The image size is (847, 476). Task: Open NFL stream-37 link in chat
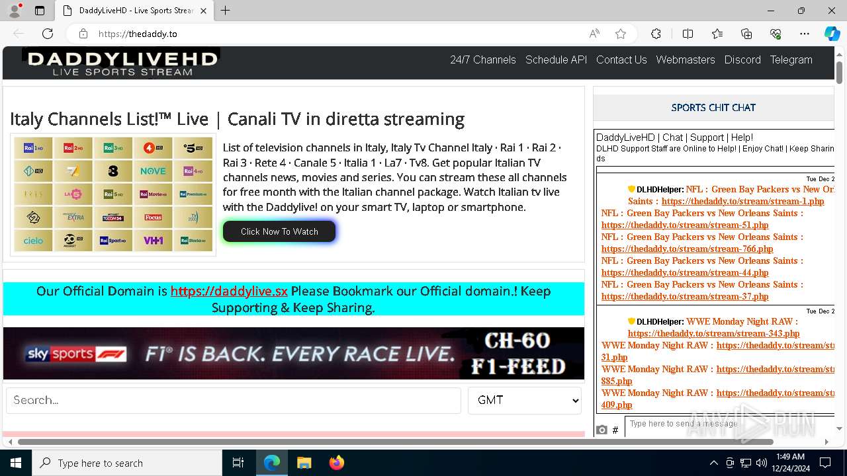(x=685, y=296)
